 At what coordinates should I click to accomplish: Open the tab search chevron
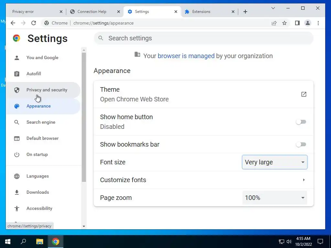click(x=273, y=8)
